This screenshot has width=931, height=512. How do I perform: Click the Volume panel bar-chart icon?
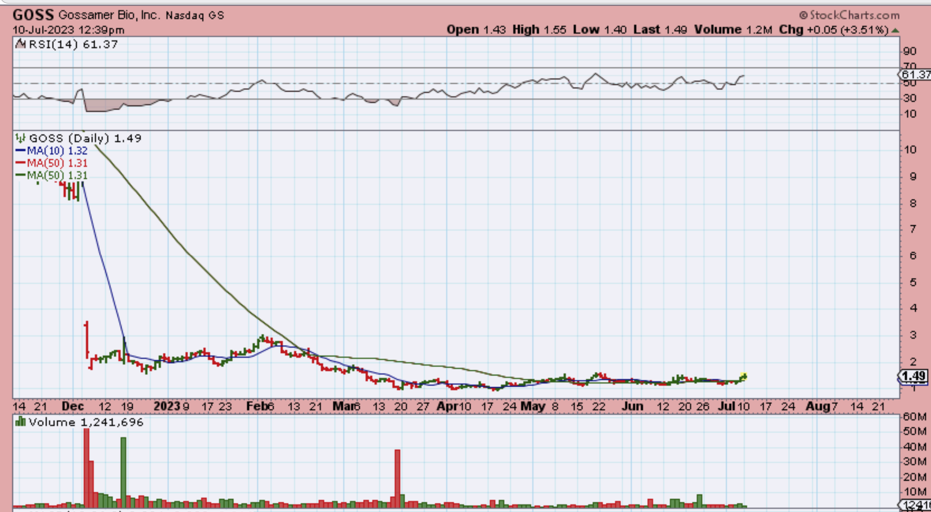click(x=20, y=422)
